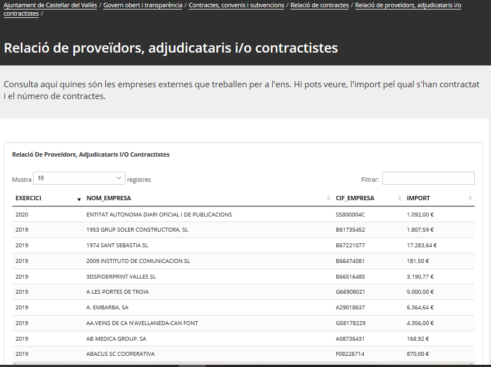
Task: Focus the Filtrar search field
Action: coord(428,178)
